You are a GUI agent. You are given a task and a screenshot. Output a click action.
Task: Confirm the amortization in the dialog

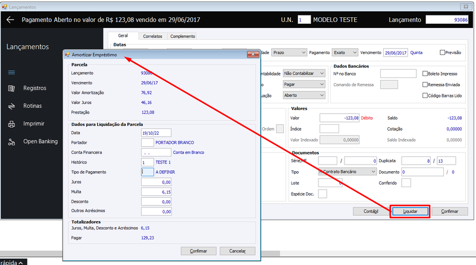click(x=199, y=251)
